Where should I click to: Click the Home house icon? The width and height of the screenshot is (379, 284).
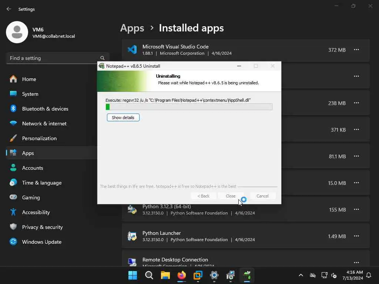13,79
